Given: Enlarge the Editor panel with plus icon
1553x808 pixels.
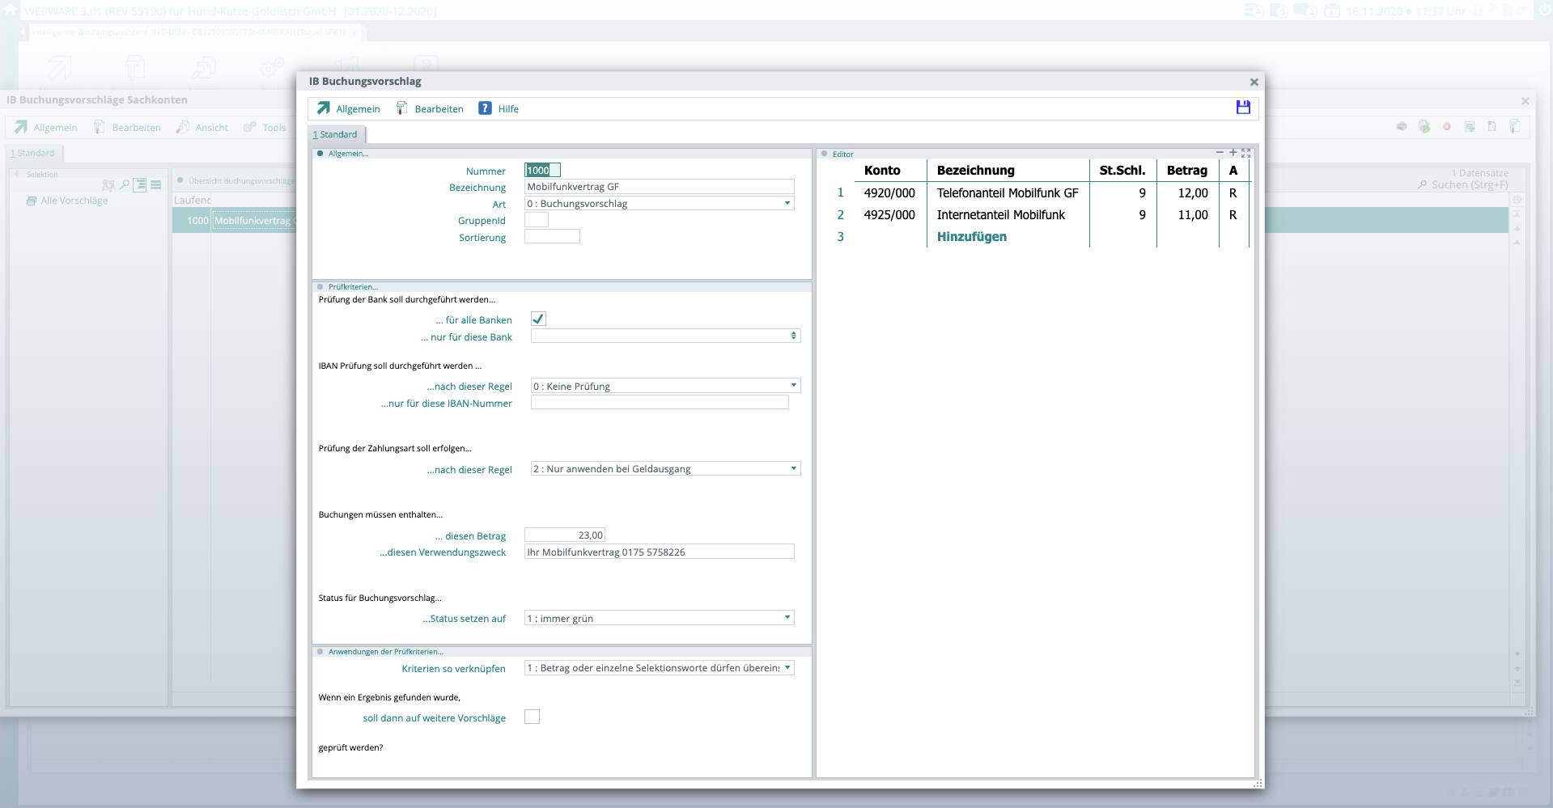Looking at the screenshot, I should click(1233, 152).
